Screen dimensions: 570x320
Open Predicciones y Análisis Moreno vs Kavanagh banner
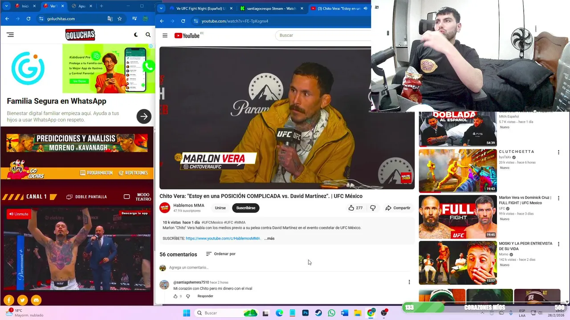pyautogui.click(x=77, y=143)
